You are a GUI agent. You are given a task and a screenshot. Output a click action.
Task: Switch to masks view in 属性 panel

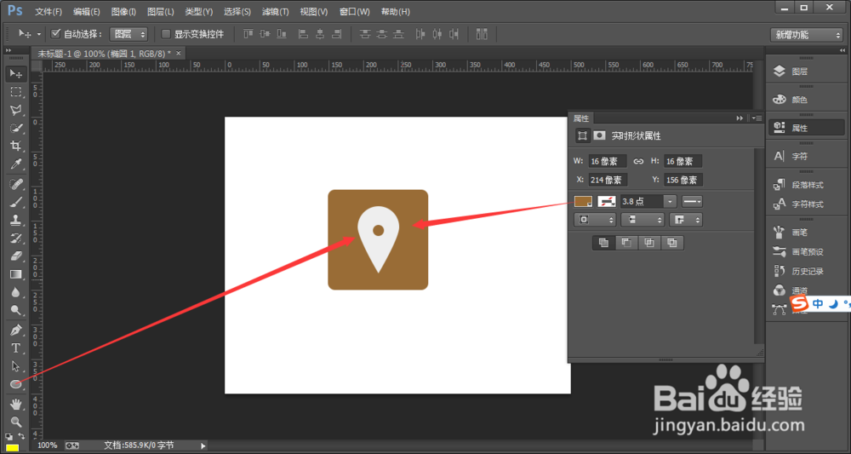point(599,135)
